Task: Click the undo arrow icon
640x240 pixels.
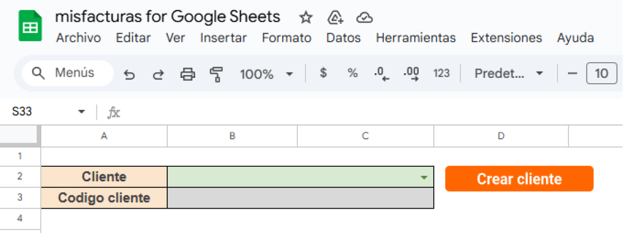Action: coord(130,74)
